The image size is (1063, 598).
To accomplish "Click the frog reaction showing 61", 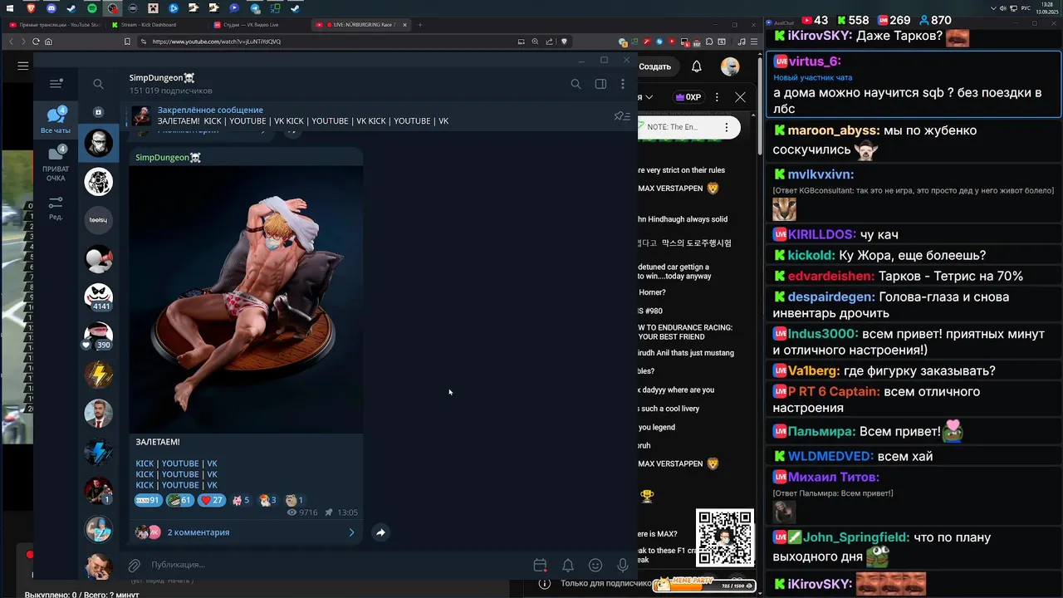I will (180, 500).
